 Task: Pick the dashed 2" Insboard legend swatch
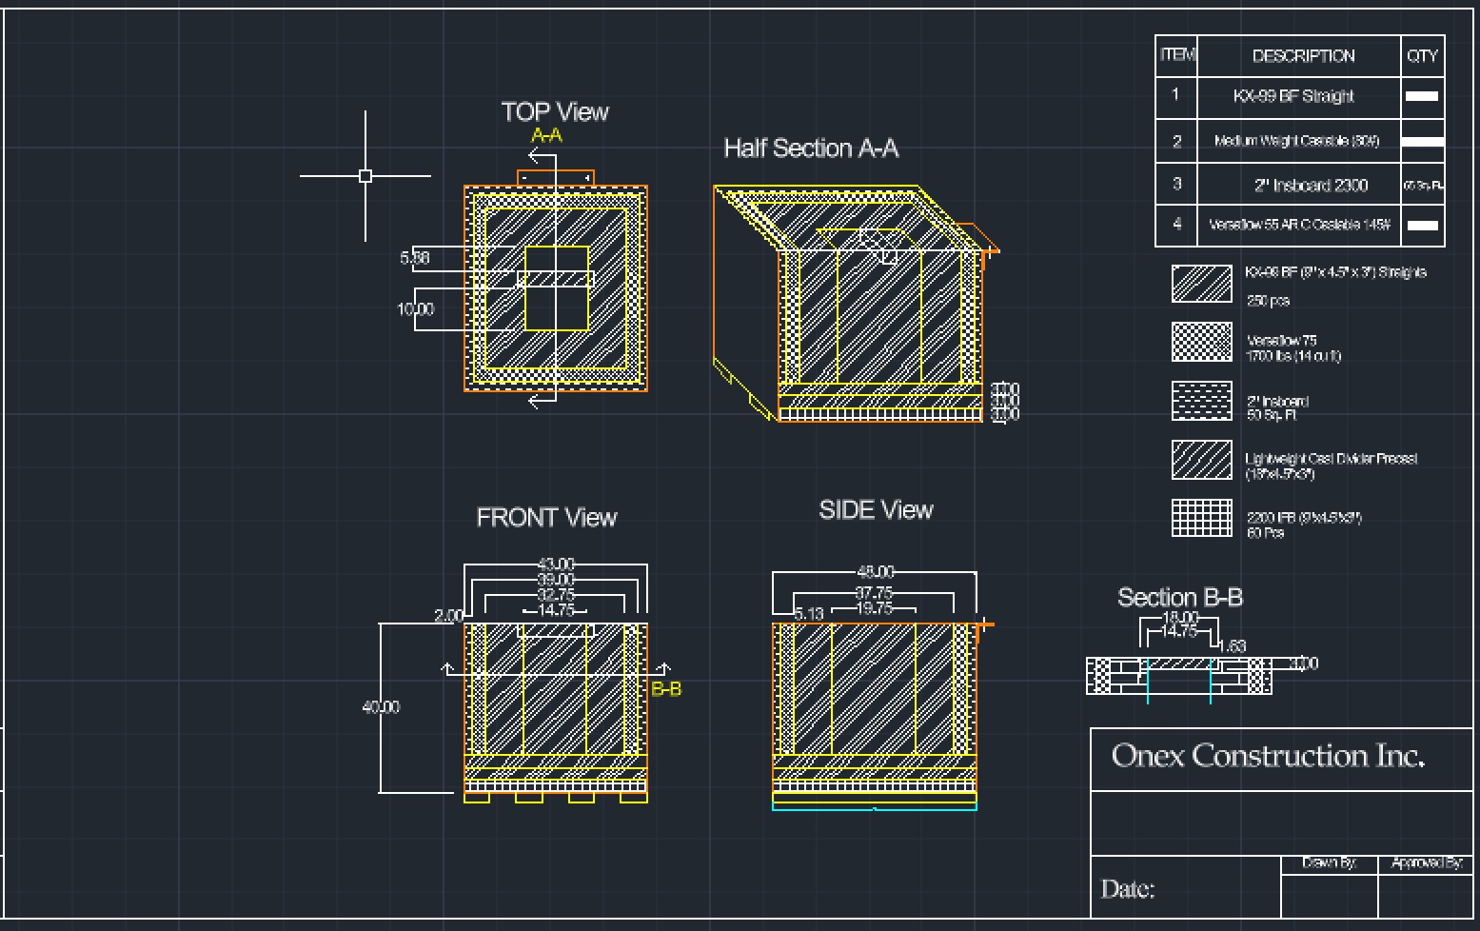1201,401
